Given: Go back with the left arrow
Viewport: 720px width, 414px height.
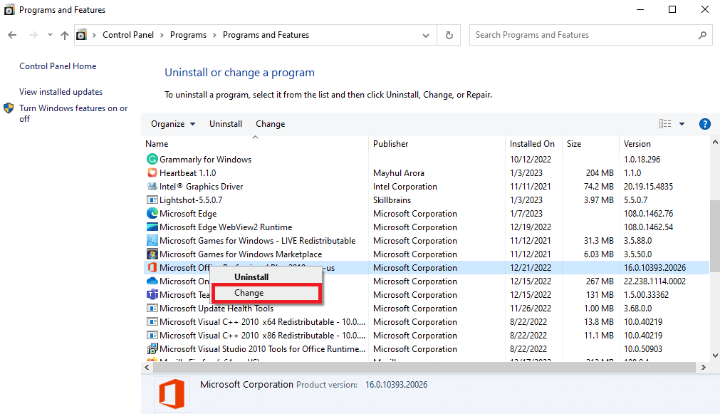Looking at the screenshot, I should 12,35.
